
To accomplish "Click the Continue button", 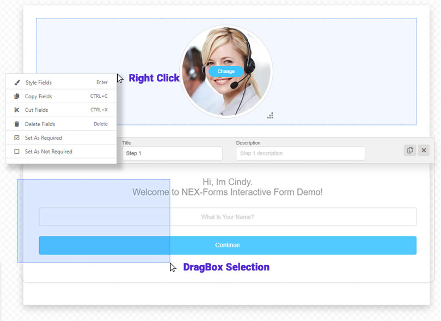I will pos(228,246).
